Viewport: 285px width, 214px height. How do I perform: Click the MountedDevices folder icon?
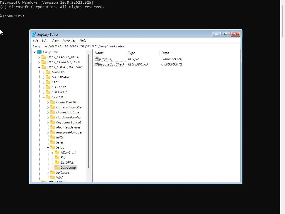(53, 127)
